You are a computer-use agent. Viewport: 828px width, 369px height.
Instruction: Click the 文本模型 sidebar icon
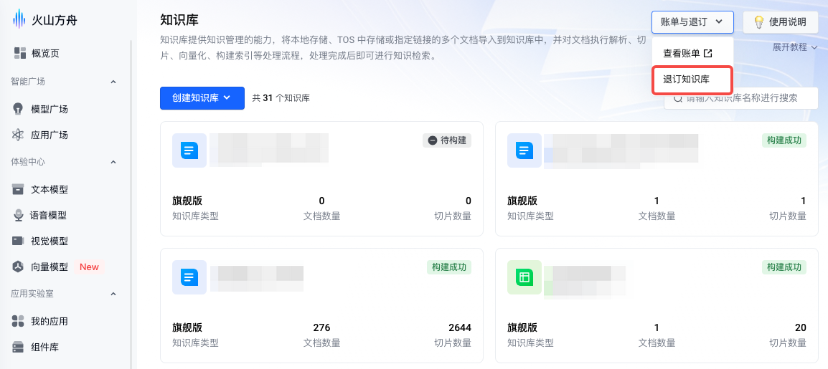click(19, 189)
